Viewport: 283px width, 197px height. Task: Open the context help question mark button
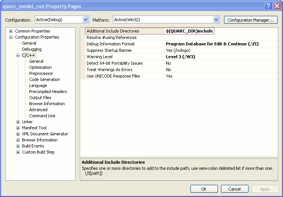coord(268,6)
